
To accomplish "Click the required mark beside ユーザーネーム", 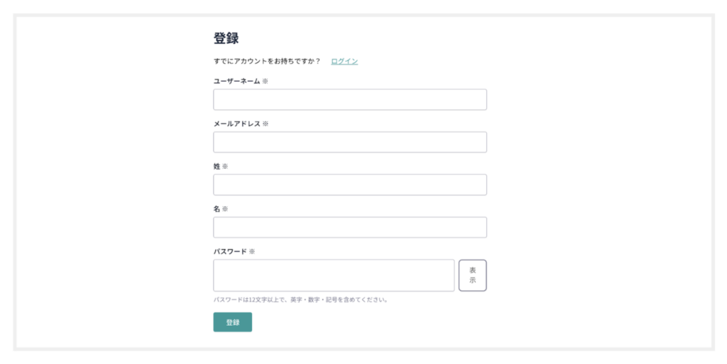I will tap(266, 81).
